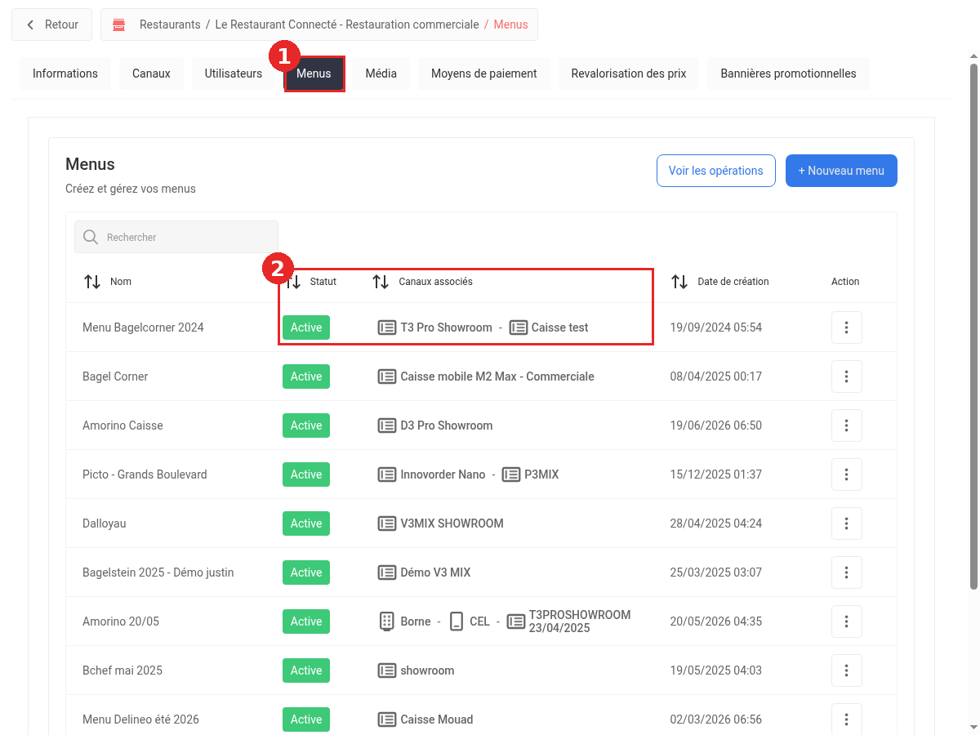Screen dimensions: 980x735
Task: Click the Borne kiosk channel icon
Action: coord(387,621)
